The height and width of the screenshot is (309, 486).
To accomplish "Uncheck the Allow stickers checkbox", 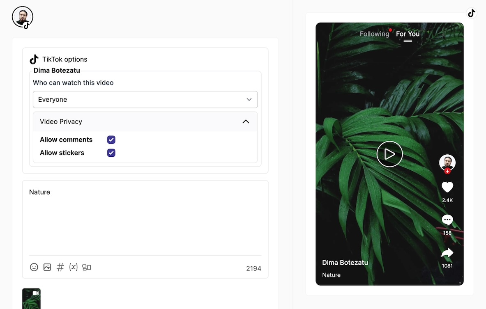I will (111, 153).
